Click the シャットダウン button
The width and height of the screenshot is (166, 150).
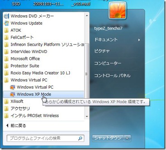pyautogui.click(x=108, y=138)
